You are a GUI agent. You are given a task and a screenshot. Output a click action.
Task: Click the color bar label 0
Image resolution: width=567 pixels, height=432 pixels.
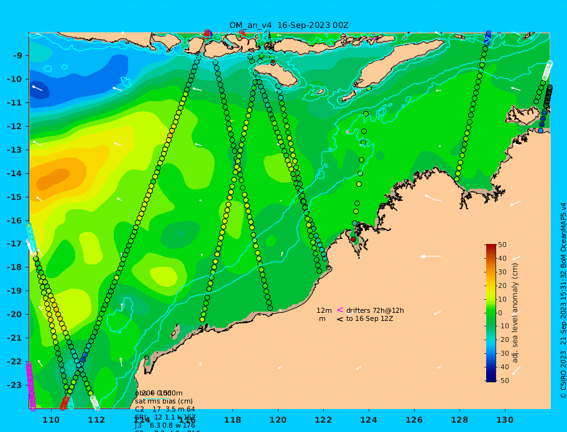(500, 313)
